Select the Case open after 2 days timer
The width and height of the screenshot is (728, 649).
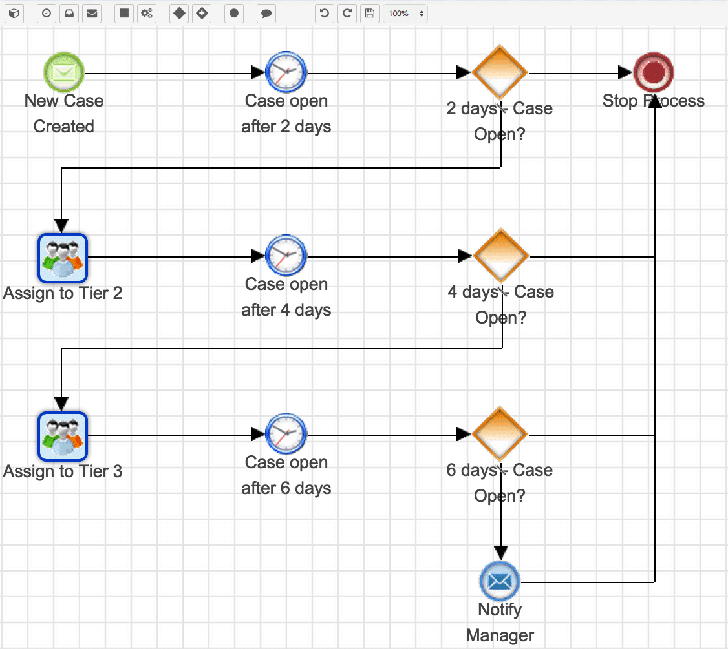coord(286,72)
